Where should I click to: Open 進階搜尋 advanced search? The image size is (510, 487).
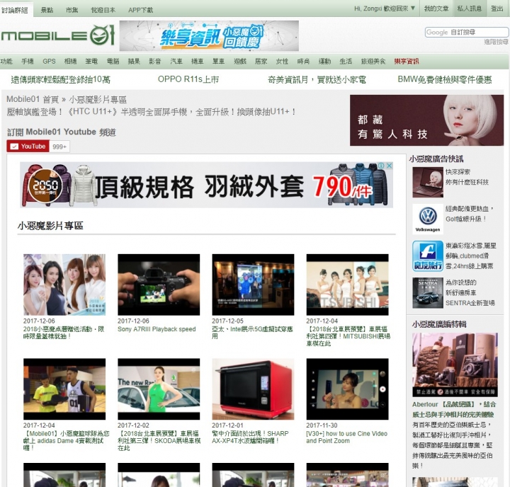(x=496, y=42)
